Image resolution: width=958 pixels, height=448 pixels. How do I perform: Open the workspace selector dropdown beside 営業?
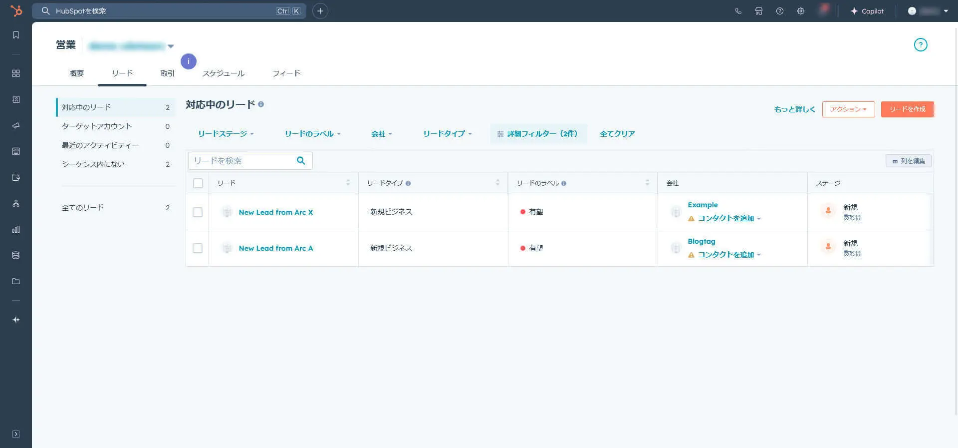click(x=130, y=46)
